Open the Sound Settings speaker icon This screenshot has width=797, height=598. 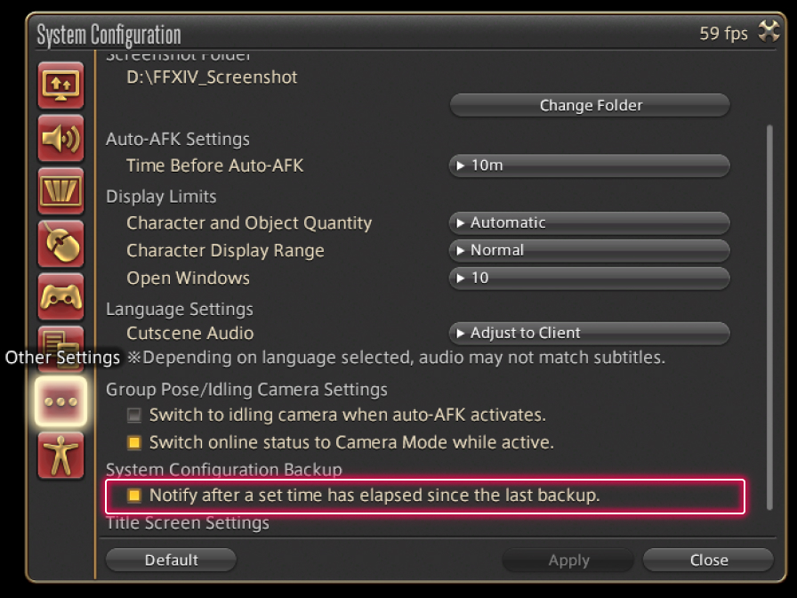tap(61, 138)
